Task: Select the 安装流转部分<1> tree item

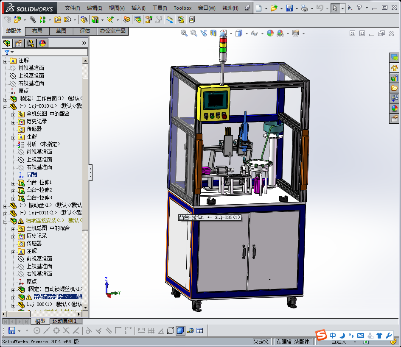Action: coord(58,297)
